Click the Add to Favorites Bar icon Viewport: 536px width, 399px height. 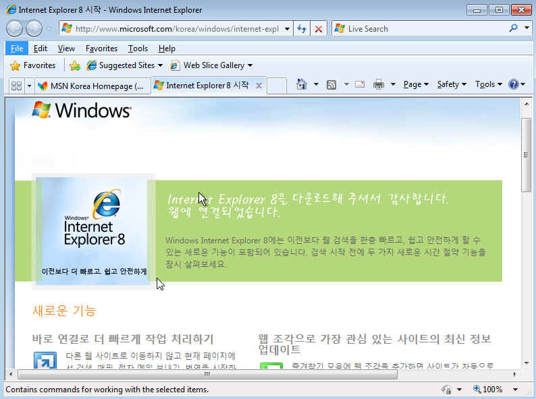click(x=75, y=65)
